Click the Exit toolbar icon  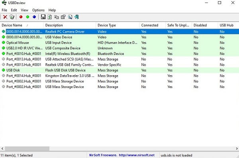coord(76,17)
